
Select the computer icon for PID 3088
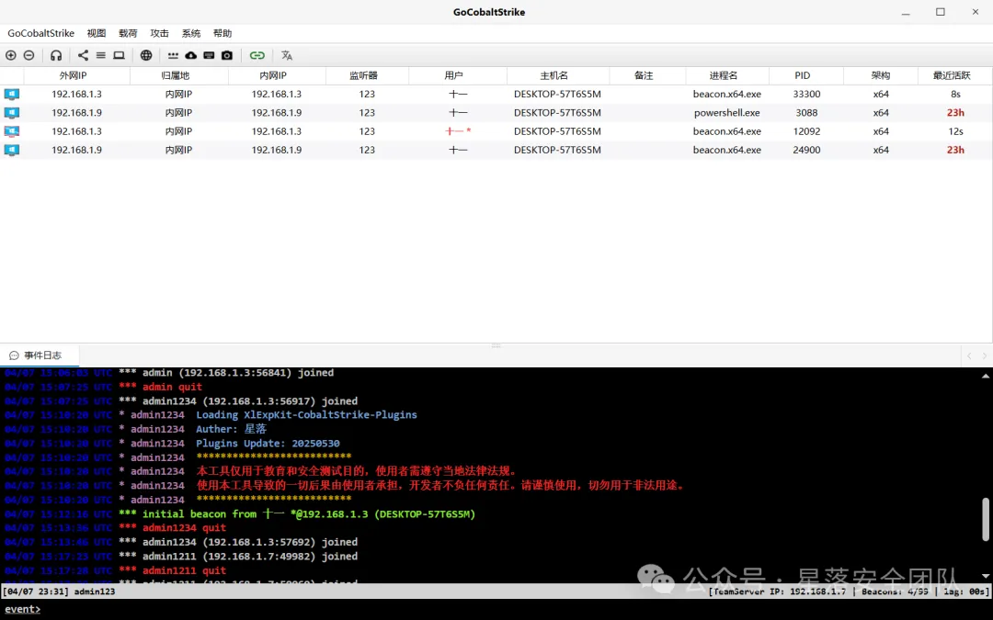[11, 113]
